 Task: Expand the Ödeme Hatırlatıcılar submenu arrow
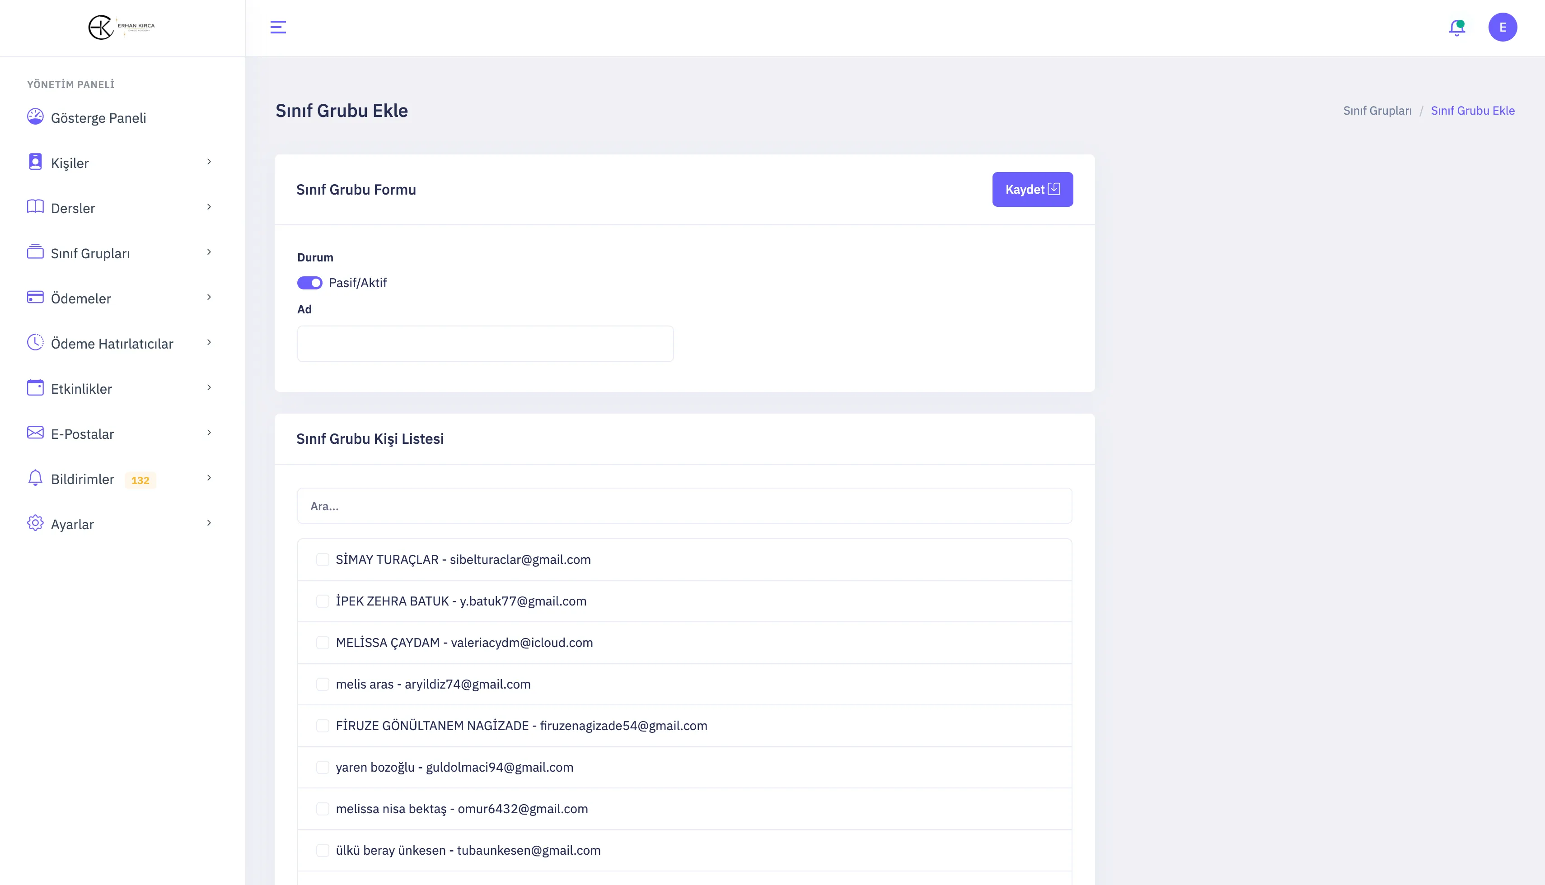(209, 343)
